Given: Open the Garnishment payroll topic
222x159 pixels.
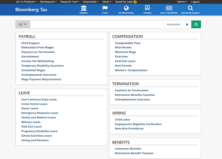Looking at the screenshot, I should [x=30, y=57].
